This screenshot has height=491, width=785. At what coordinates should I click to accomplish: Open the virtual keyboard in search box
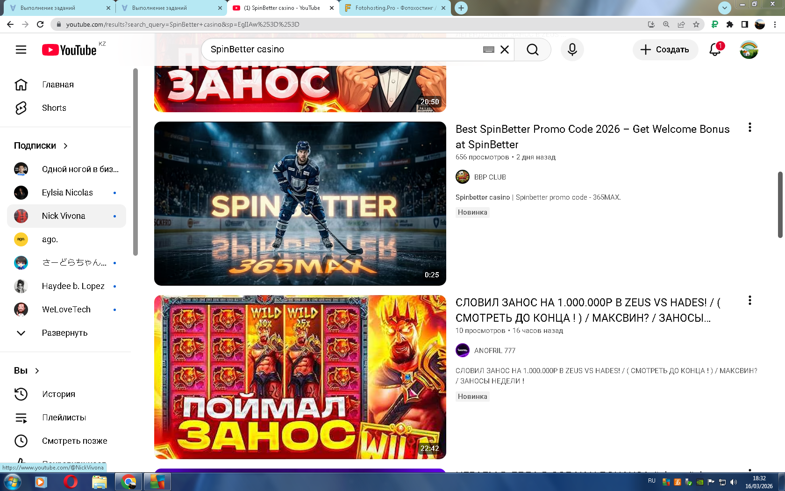[x=489, y=50]
